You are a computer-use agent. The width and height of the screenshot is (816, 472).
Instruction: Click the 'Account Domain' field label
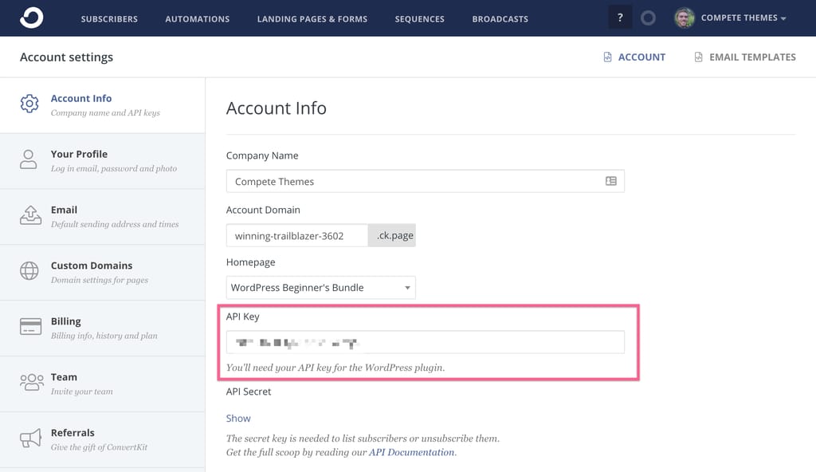coord(263,210)
